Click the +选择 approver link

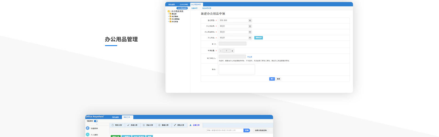point(250,57)
